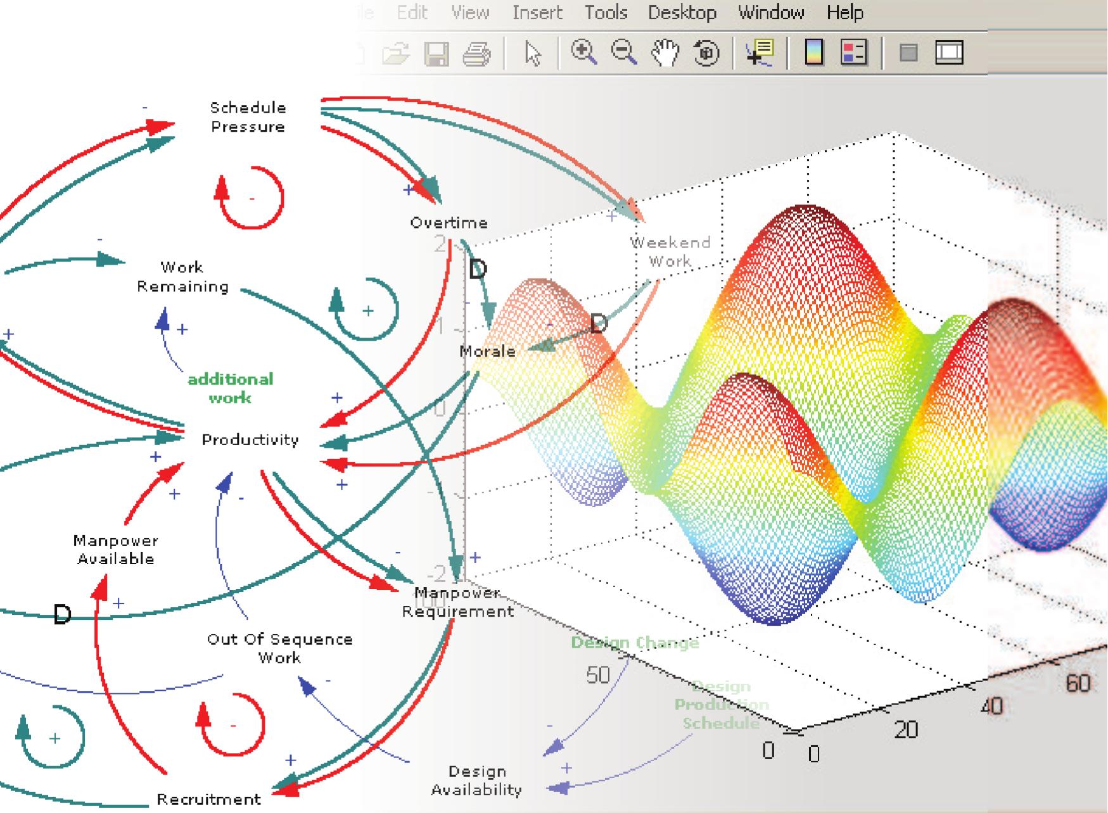Activate the Zoom In magnifier tool
The height and width of the screenshot is (813, 1108).
[583, 53]
